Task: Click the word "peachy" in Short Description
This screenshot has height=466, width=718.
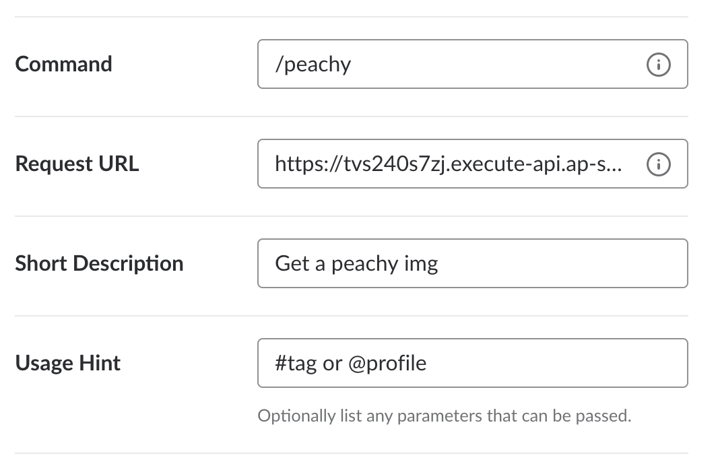Action: 364,265
